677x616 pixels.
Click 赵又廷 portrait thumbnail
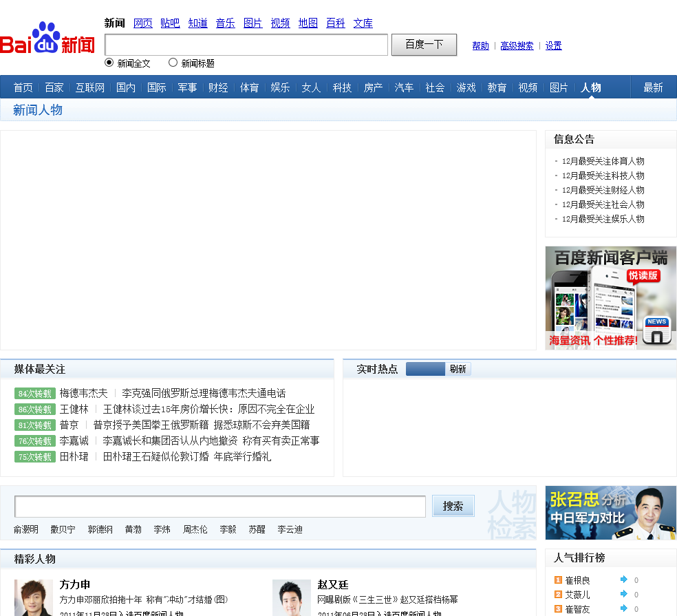(x=292, y=598)
